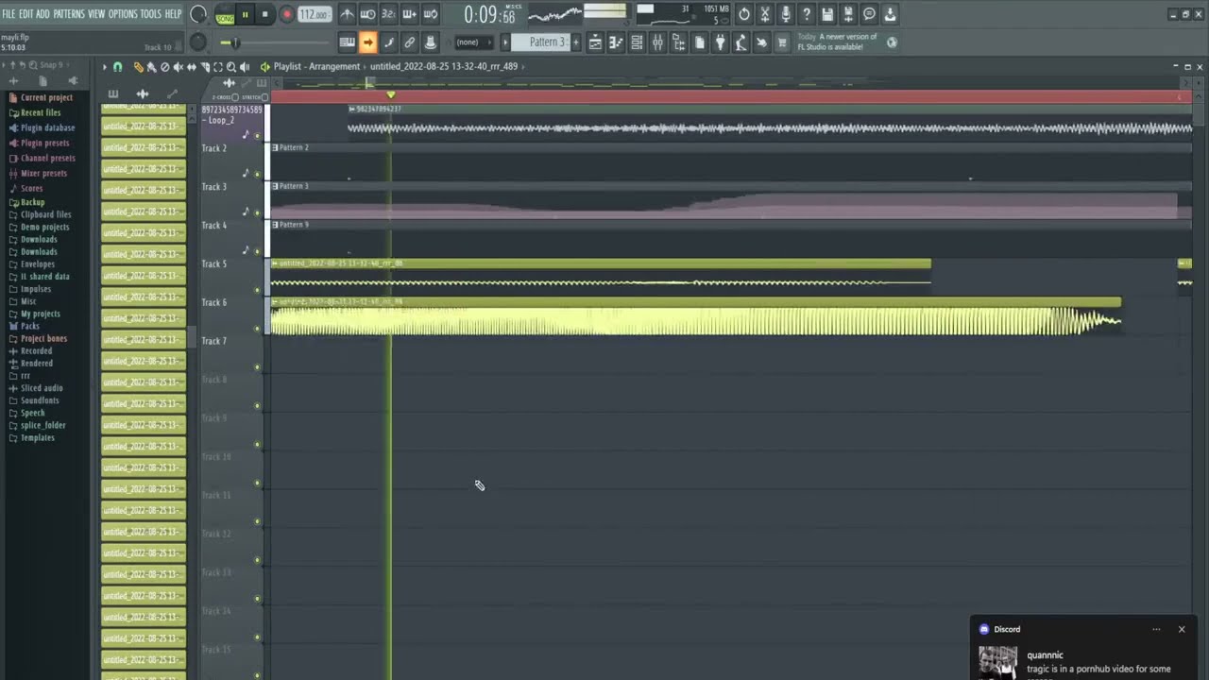Open project picker icon
1209x680 pixels.
(x=699, y=42)
